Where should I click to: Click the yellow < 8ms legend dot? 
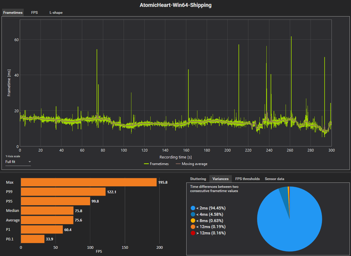pyautogui.click(x=193, y=221)
